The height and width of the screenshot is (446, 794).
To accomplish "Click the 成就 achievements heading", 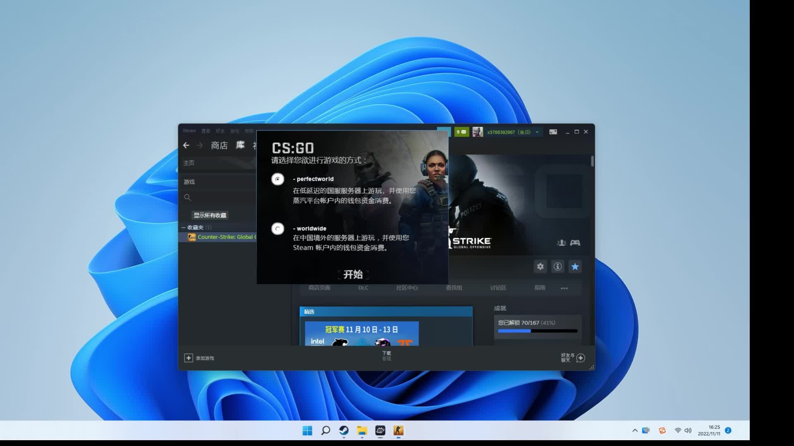I will pos(500,308).
